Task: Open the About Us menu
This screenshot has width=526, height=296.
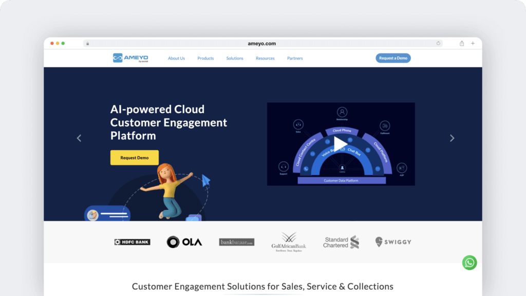Action: pos(176,59)
